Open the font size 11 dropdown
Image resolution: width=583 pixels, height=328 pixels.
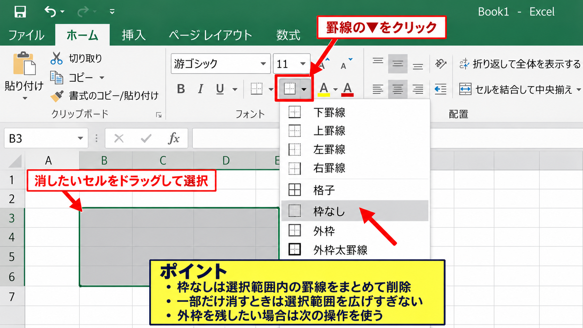pos(303,64)
